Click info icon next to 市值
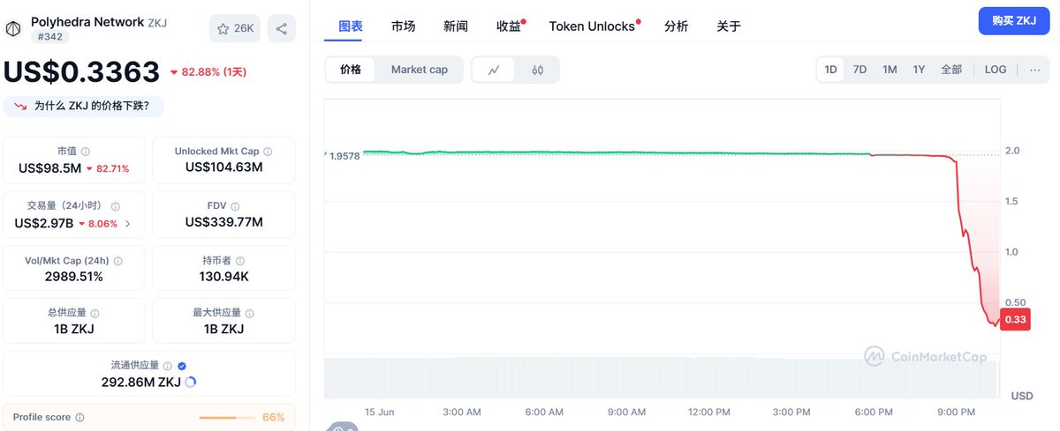 click(85, 152)
